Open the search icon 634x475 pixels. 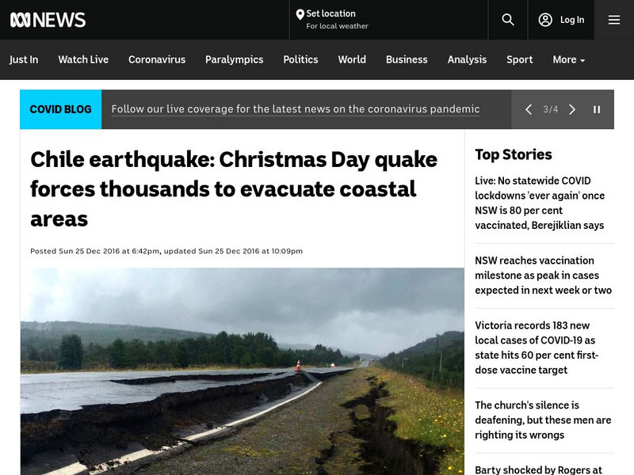click(x=508, y=20)
